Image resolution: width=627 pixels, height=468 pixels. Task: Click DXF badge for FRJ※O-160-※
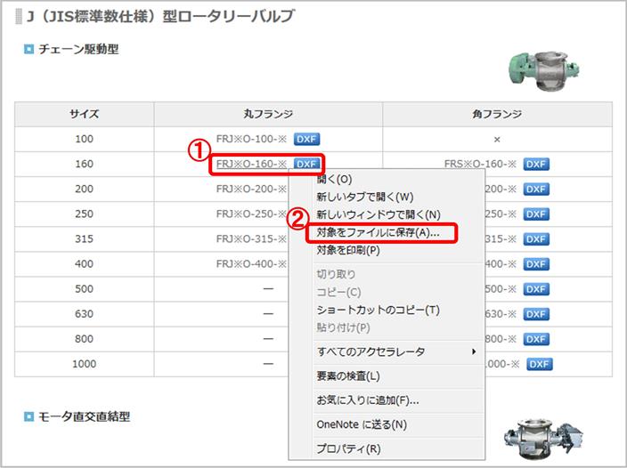tap(306, 164)
